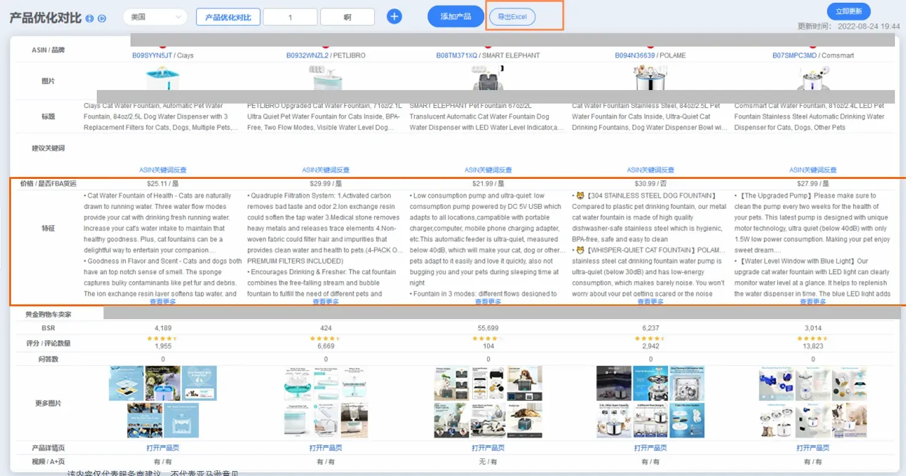Open ASIN link B094N36639
The width and height of the screenshot is (906, 476).
[635, 55]
